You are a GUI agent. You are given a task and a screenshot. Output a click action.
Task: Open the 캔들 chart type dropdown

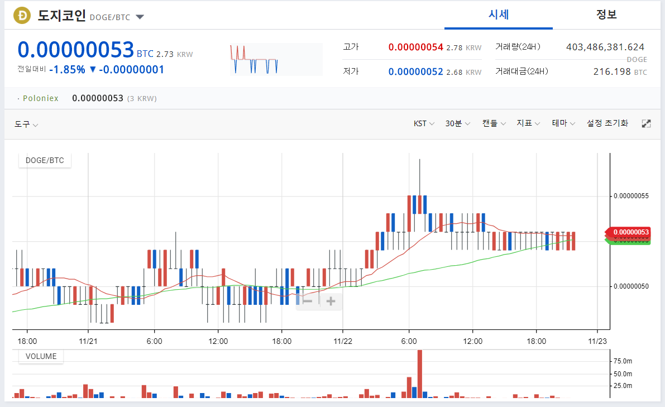[x=494, y=123]
